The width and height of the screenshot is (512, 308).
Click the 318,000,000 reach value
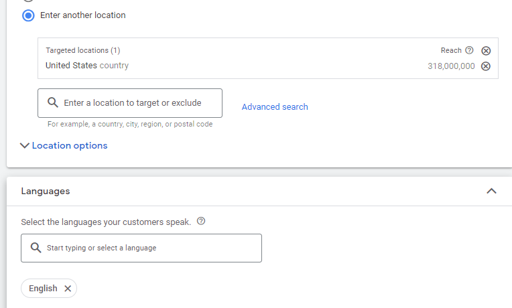(451, 66)
